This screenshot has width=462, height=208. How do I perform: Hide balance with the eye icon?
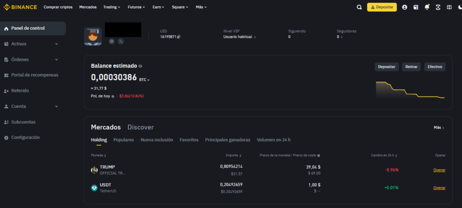[x=140, y=66]
